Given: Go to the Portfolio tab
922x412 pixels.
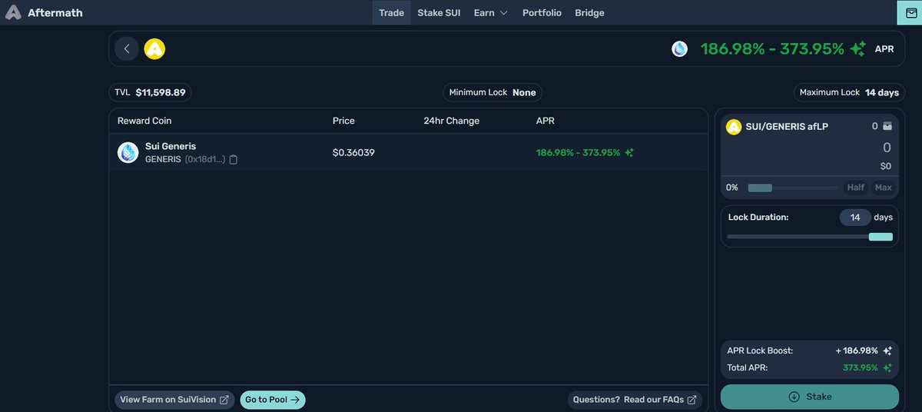Looking at the screenshot, I should pos(542,12).
